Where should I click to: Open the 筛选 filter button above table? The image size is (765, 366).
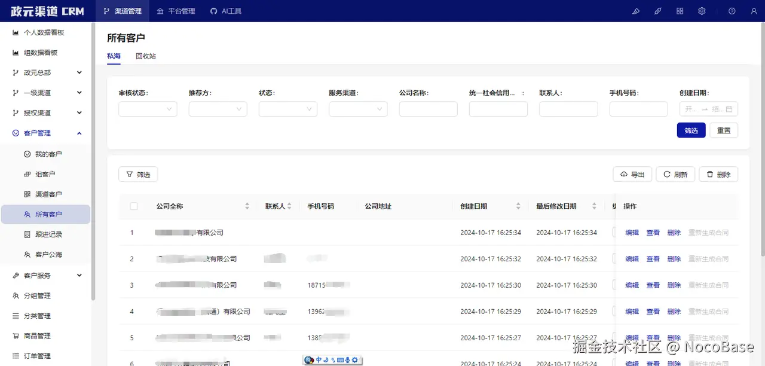pos(138,175)
